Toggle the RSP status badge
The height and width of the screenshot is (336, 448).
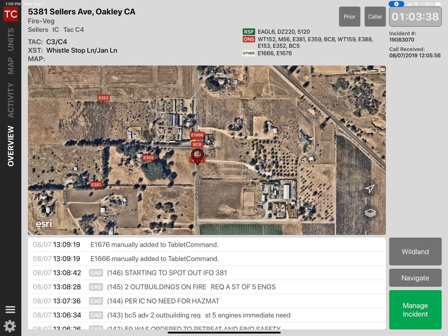click(248, 31)
